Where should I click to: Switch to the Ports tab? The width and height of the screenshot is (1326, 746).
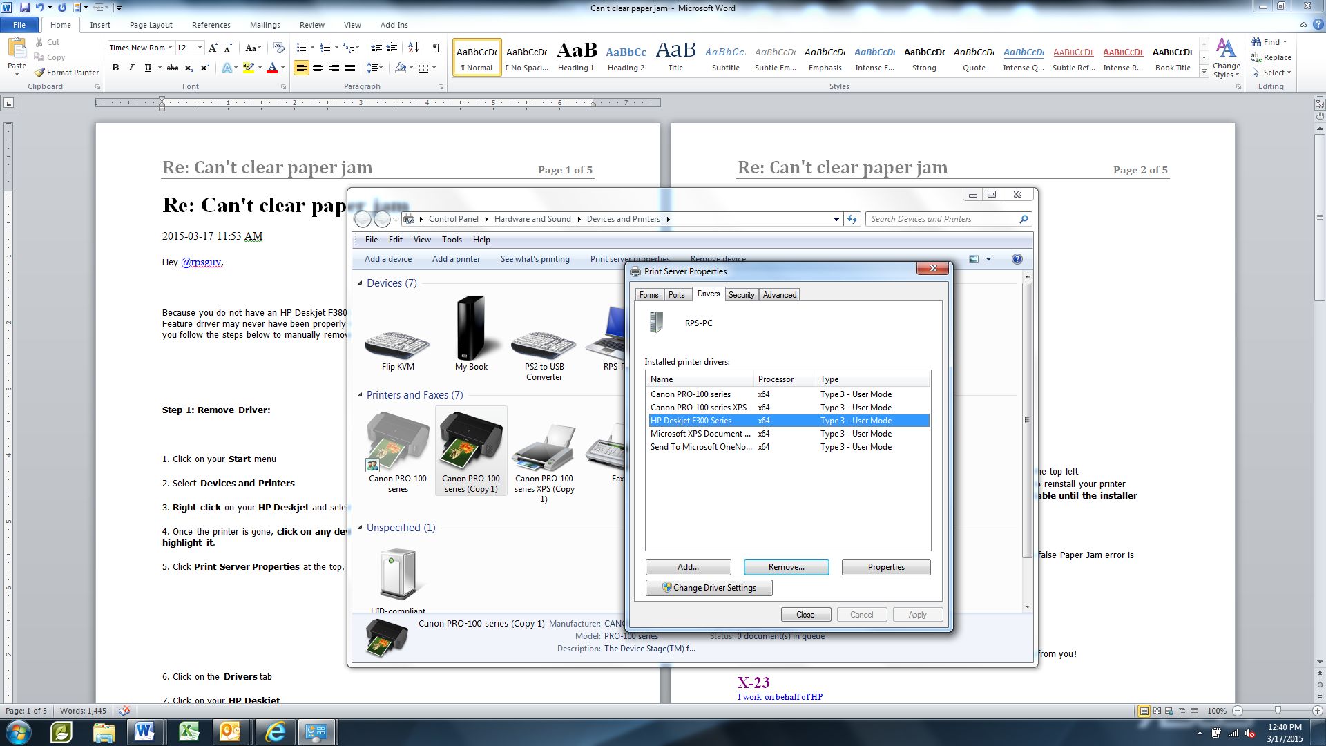coord(676,295)
